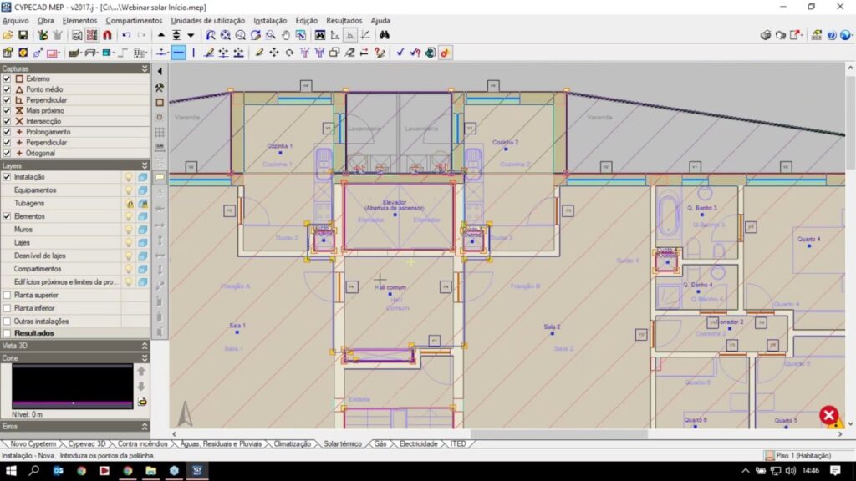856x481 pixels.
Task: Uncheck the Ponto médio snap checkbox
Action: (x=7, y=89)
